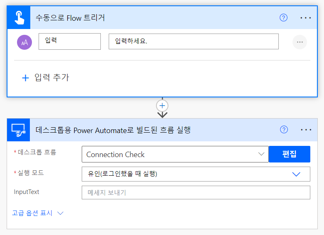
Task: Insert a new step between the cards
Action: (162, 106)
